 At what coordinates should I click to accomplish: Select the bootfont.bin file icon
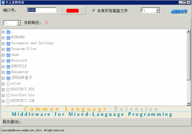tap(8, 96)
